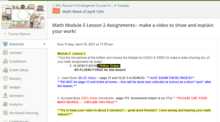Click the Analytics pie chart icon

click(x=5, y=104)
